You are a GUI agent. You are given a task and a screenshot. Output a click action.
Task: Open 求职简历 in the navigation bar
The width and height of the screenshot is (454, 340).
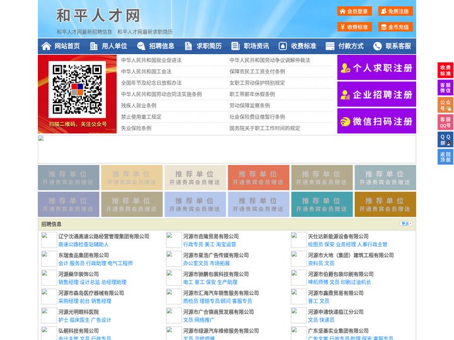tap(209, 46)
